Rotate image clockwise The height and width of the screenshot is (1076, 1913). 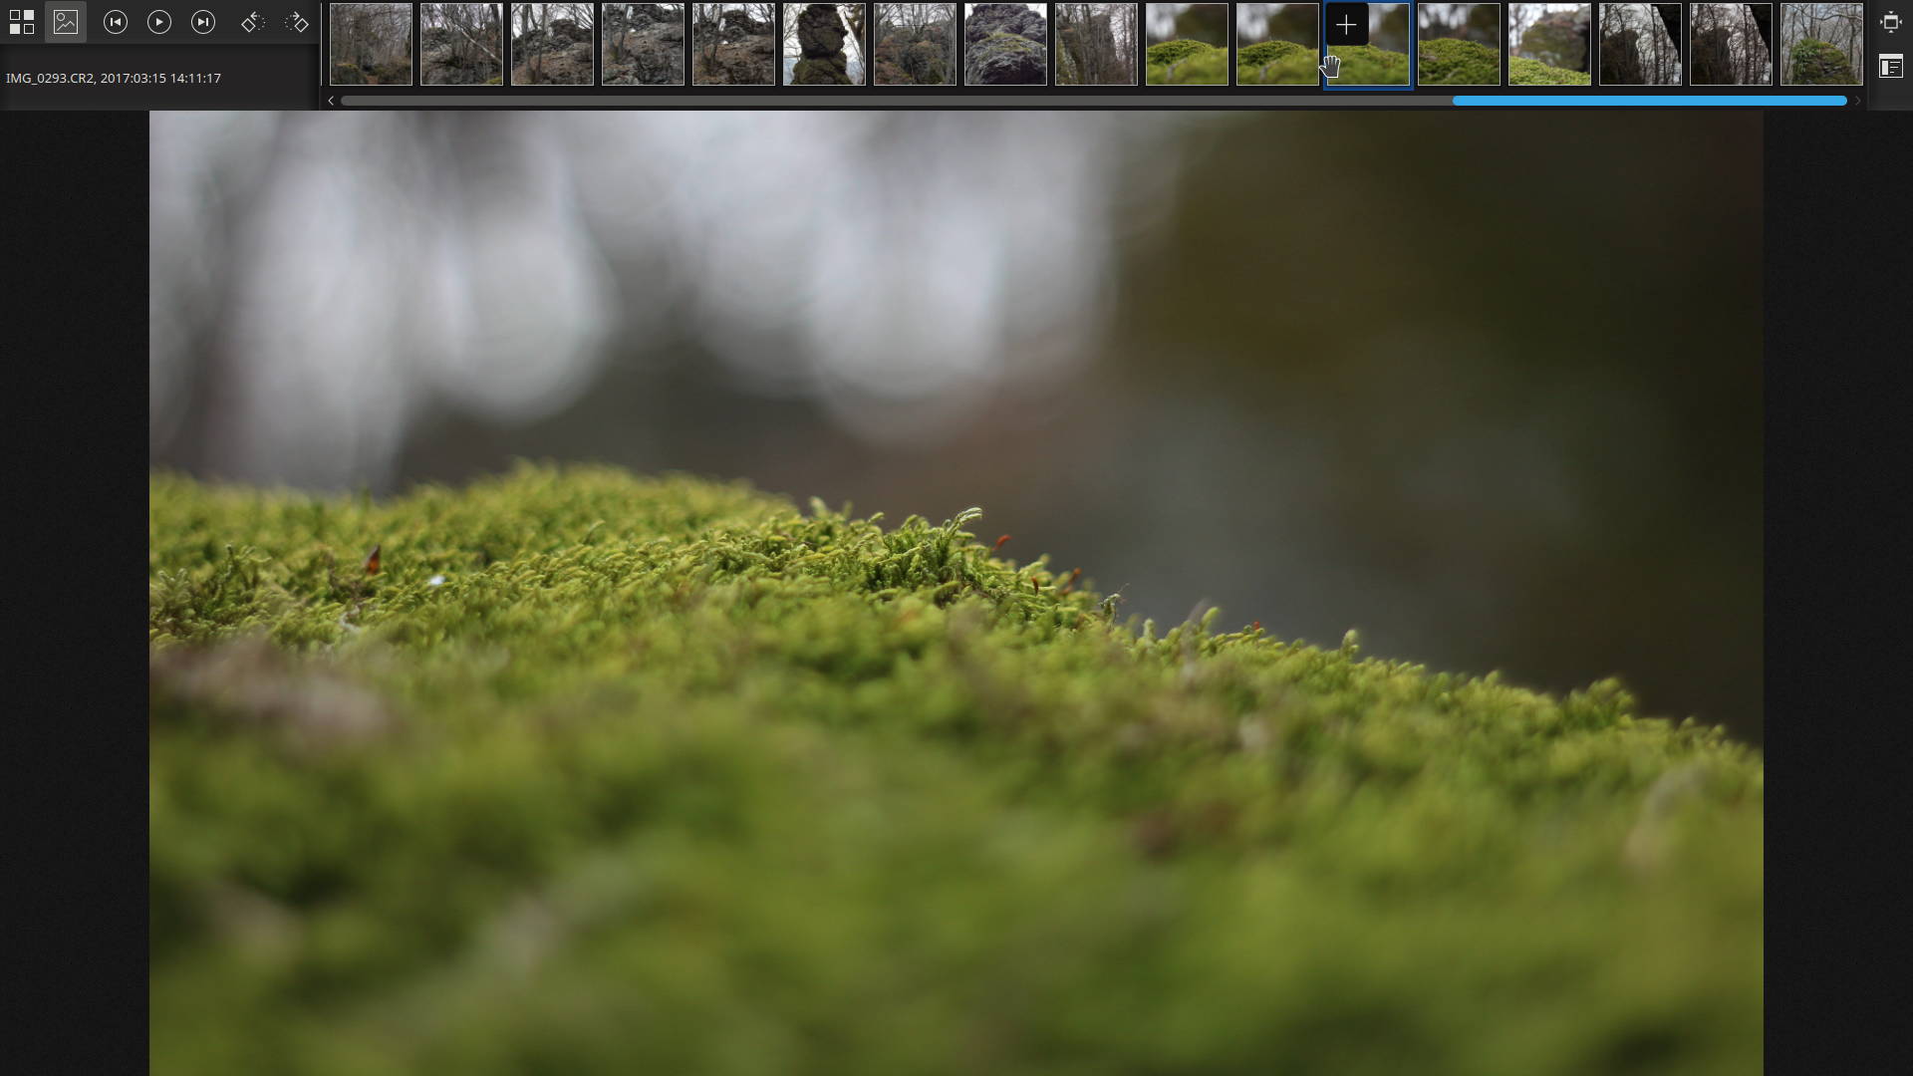point(297,22)
